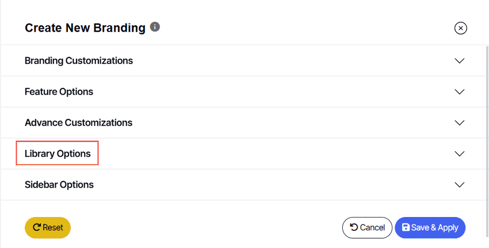This screenshot has width=489, height=248.
Task: Open the Sidebar Options section title
Action: pyautogui.click(x=59, y=184)
